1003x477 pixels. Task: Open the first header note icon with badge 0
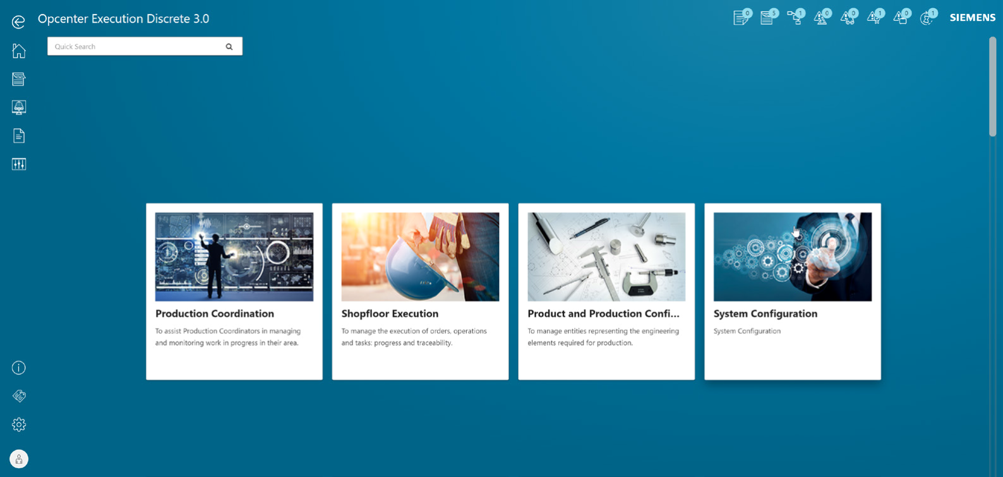741,18
